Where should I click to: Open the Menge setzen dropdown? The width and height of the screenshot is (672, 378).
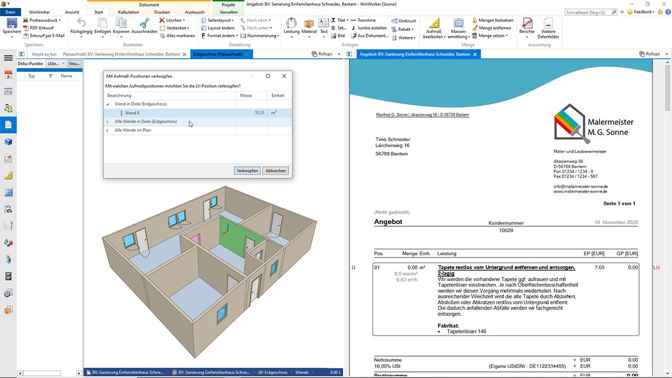click(x=490, y=35)
